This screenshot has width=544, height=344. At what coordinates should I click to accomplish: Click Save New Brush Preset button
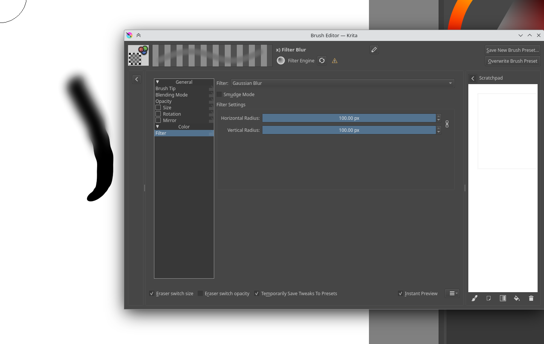coord(512,50)
